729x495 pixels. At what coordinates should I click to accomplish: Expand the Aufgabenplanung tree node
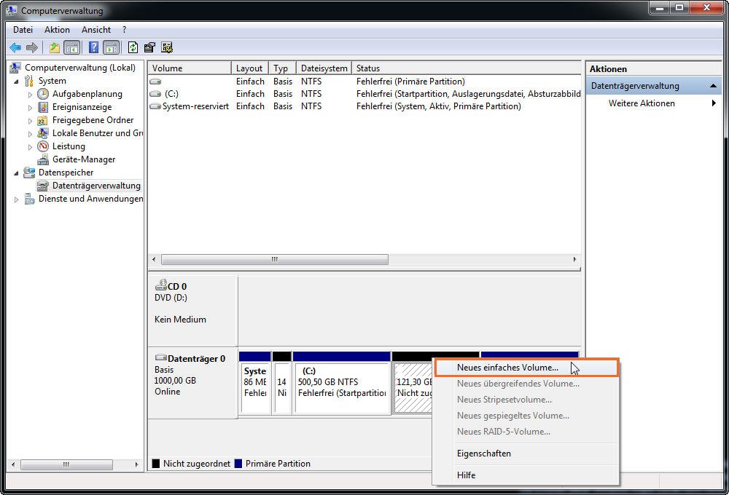(x=30, y=94)
